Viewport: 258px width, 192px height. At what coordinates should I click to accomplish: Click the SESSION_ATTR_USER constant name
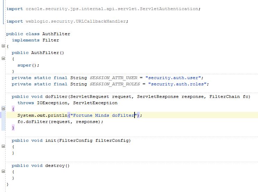pos(114,78)
